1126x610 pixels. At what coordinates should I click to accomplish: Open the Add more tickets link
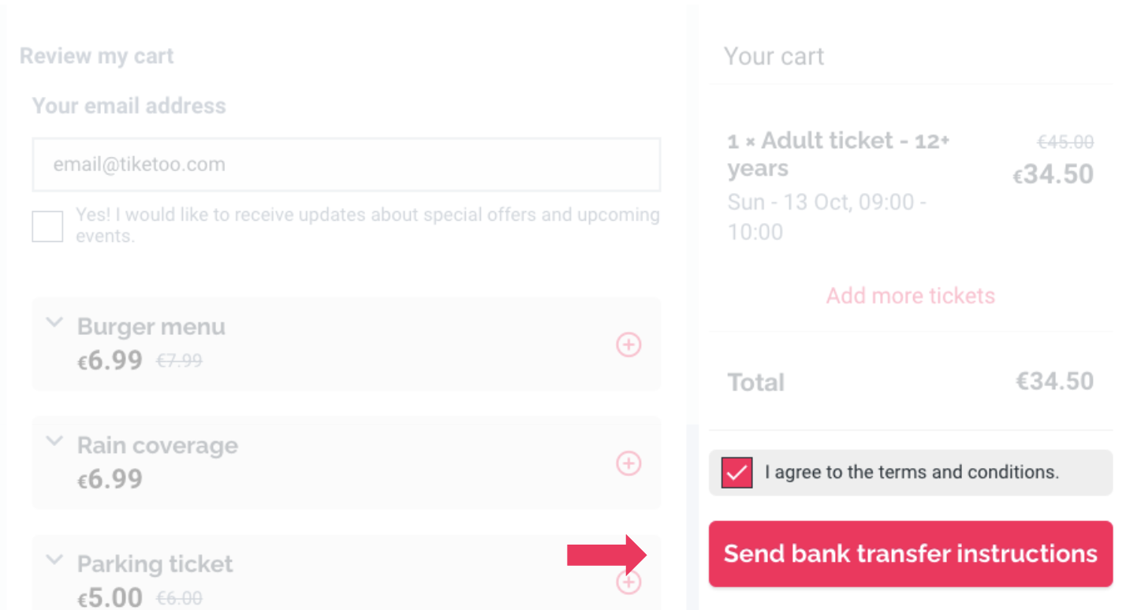coord(910,296)
